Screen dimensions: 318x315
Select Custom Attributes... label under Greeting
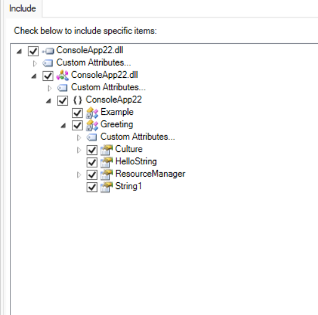pyautogui.click(x=138, y=136)
